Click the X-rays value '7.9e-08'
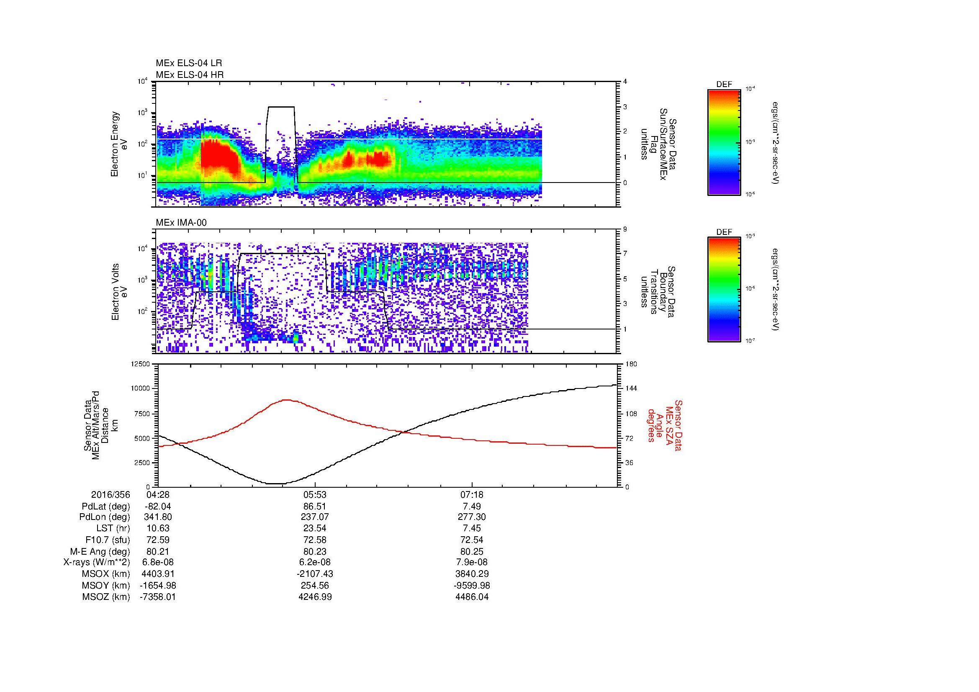Viewport: 979px width, 692px height. tap(472, 563)
